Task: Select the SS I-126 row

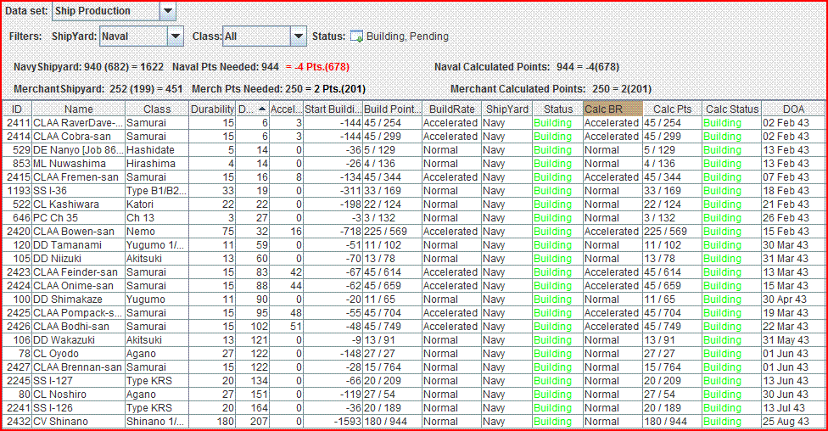Action: [414, 408]
